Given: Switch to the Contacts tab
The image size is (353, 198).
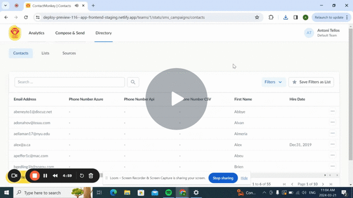Looking at the screenshot, I should 21,53.
